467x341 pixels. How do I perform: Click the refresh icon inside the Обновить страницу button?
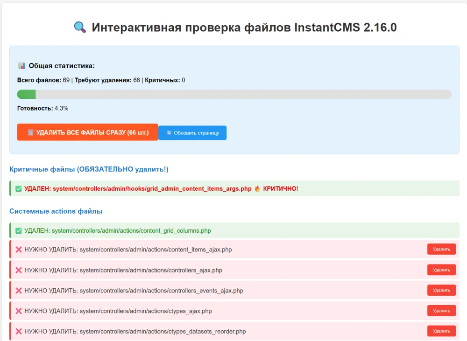coord(169,132)
